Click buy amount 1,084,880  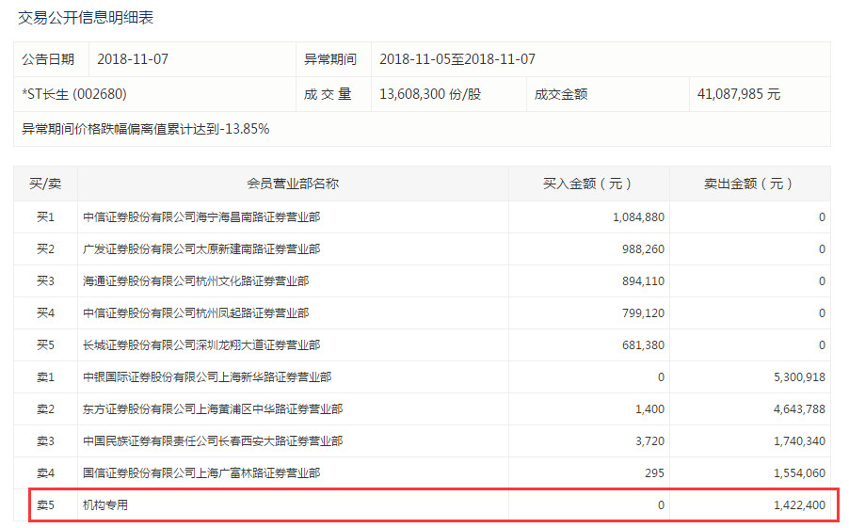[638, 217]
